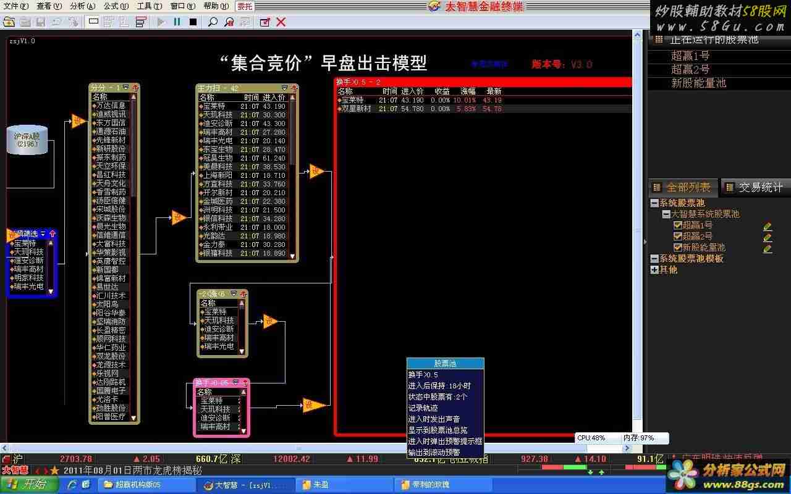Open the 朱盈 taskbar folder item

(x=344, y=485)
